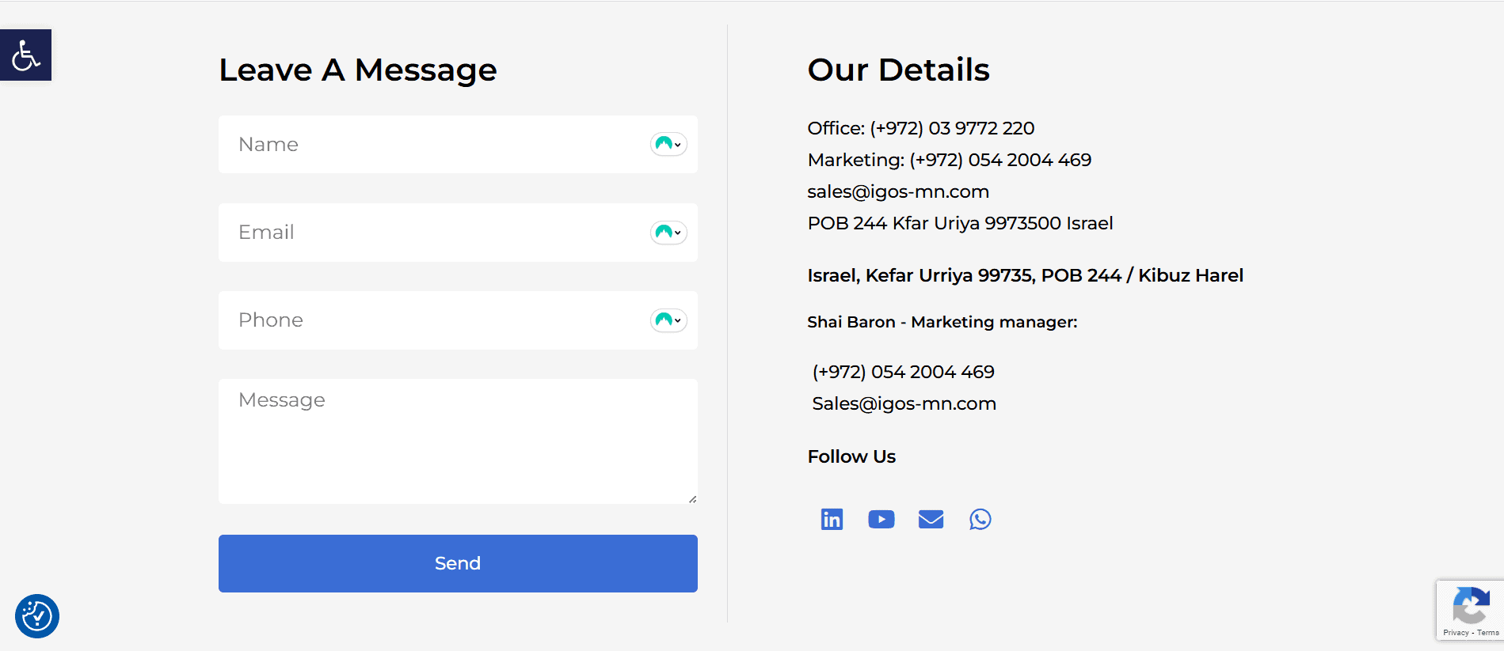Expand autofill dropdown in Phone field
Image resolution: width=1504 pixels, height=651 pixels.
[668, 320]
